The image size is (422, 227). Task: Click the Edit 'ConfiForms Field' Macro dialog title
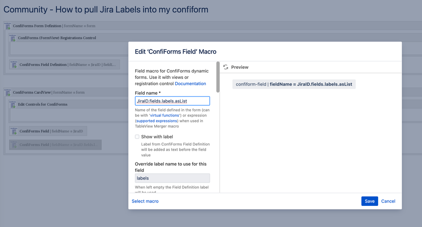click(175, 51)
